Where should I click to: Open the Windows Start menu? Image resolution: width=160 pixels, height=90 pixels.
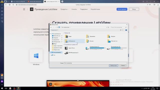[x=2, y=88]
